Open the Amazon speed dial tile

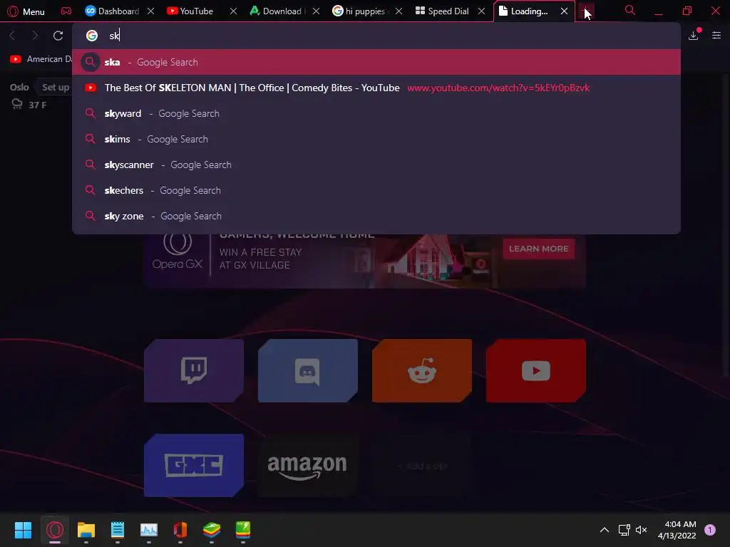308,465
